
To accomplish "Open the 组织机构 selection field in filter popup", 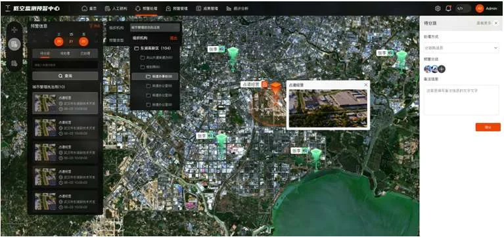I will [x=155, y=28].
